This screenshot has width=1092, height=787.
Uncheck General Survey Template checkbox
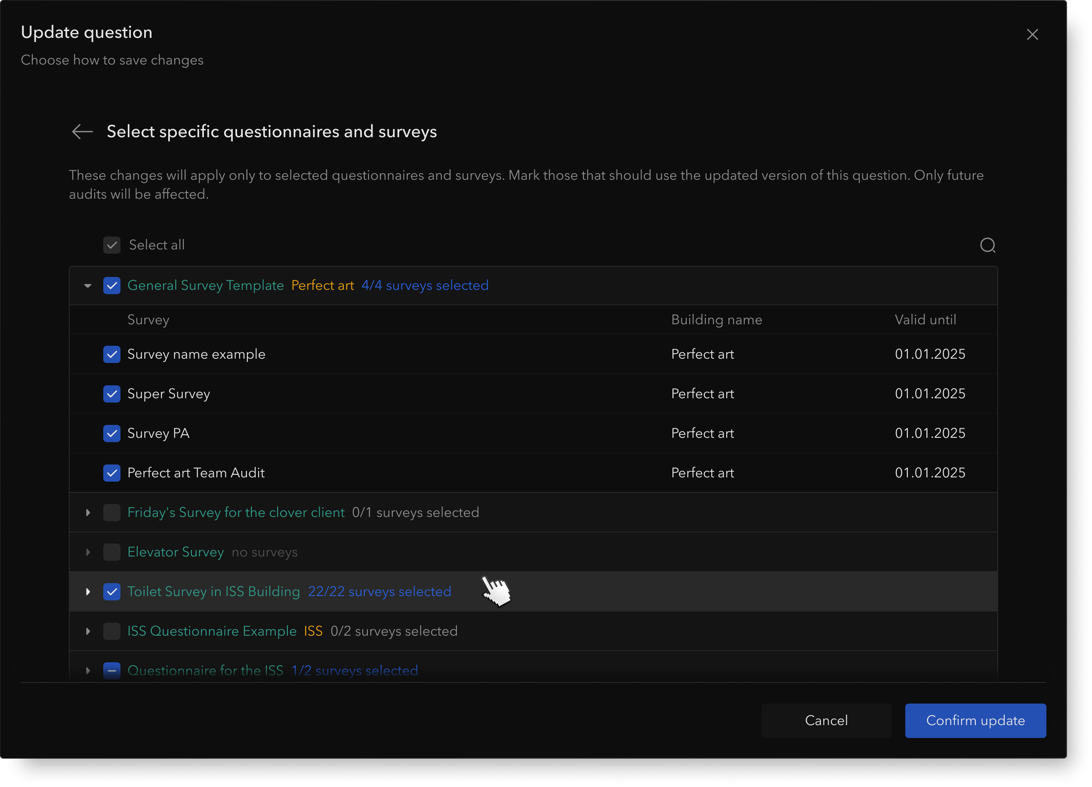[x=112, y=286]
